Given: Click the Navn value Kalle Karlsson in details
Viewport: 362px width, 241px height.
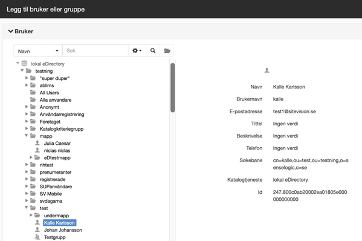Looking at the screenshot, I should 289,87.
